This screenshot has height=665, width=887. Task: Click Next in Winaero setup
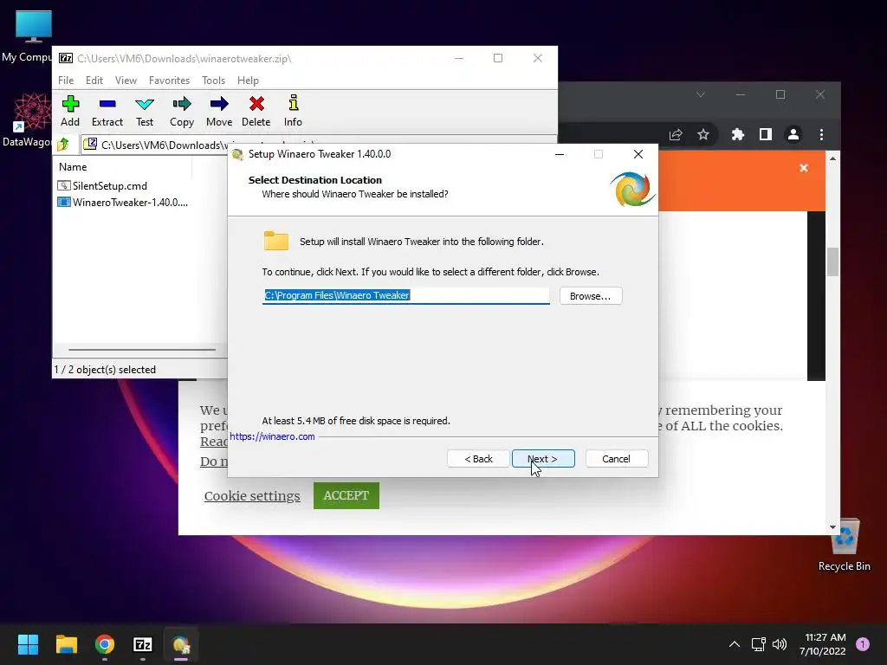click(x=543, y=459)
